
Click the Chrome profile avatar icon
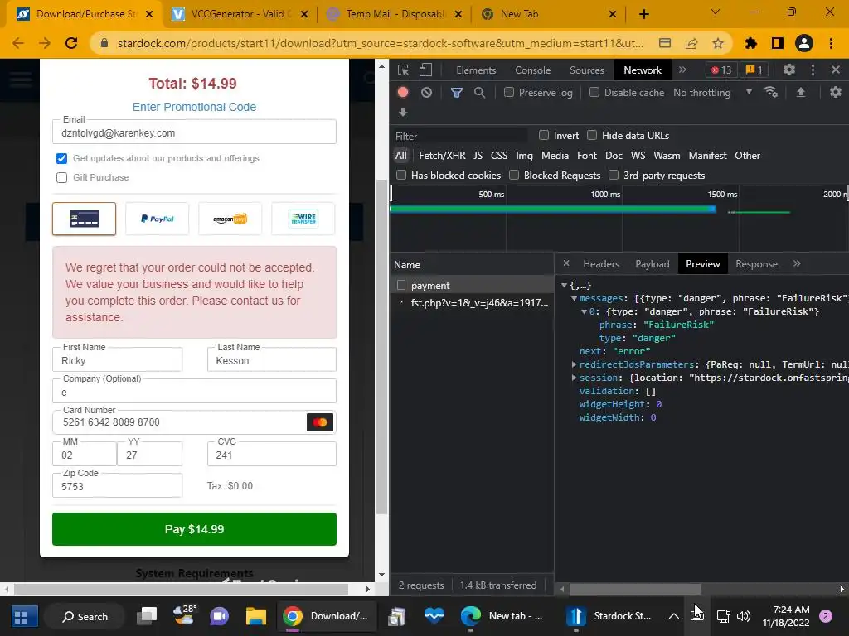(804, 43)
